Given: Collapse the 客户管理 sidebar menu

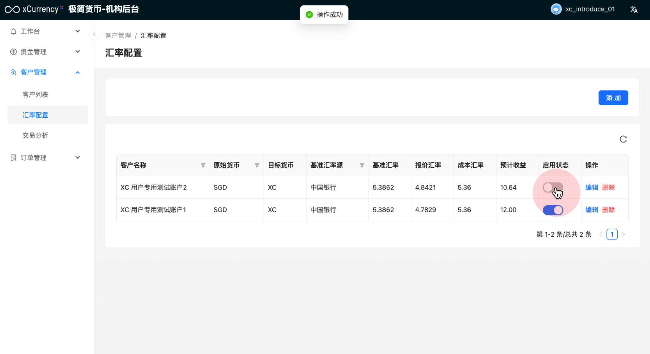Looking at the screenshot, I should pos(45,72).
